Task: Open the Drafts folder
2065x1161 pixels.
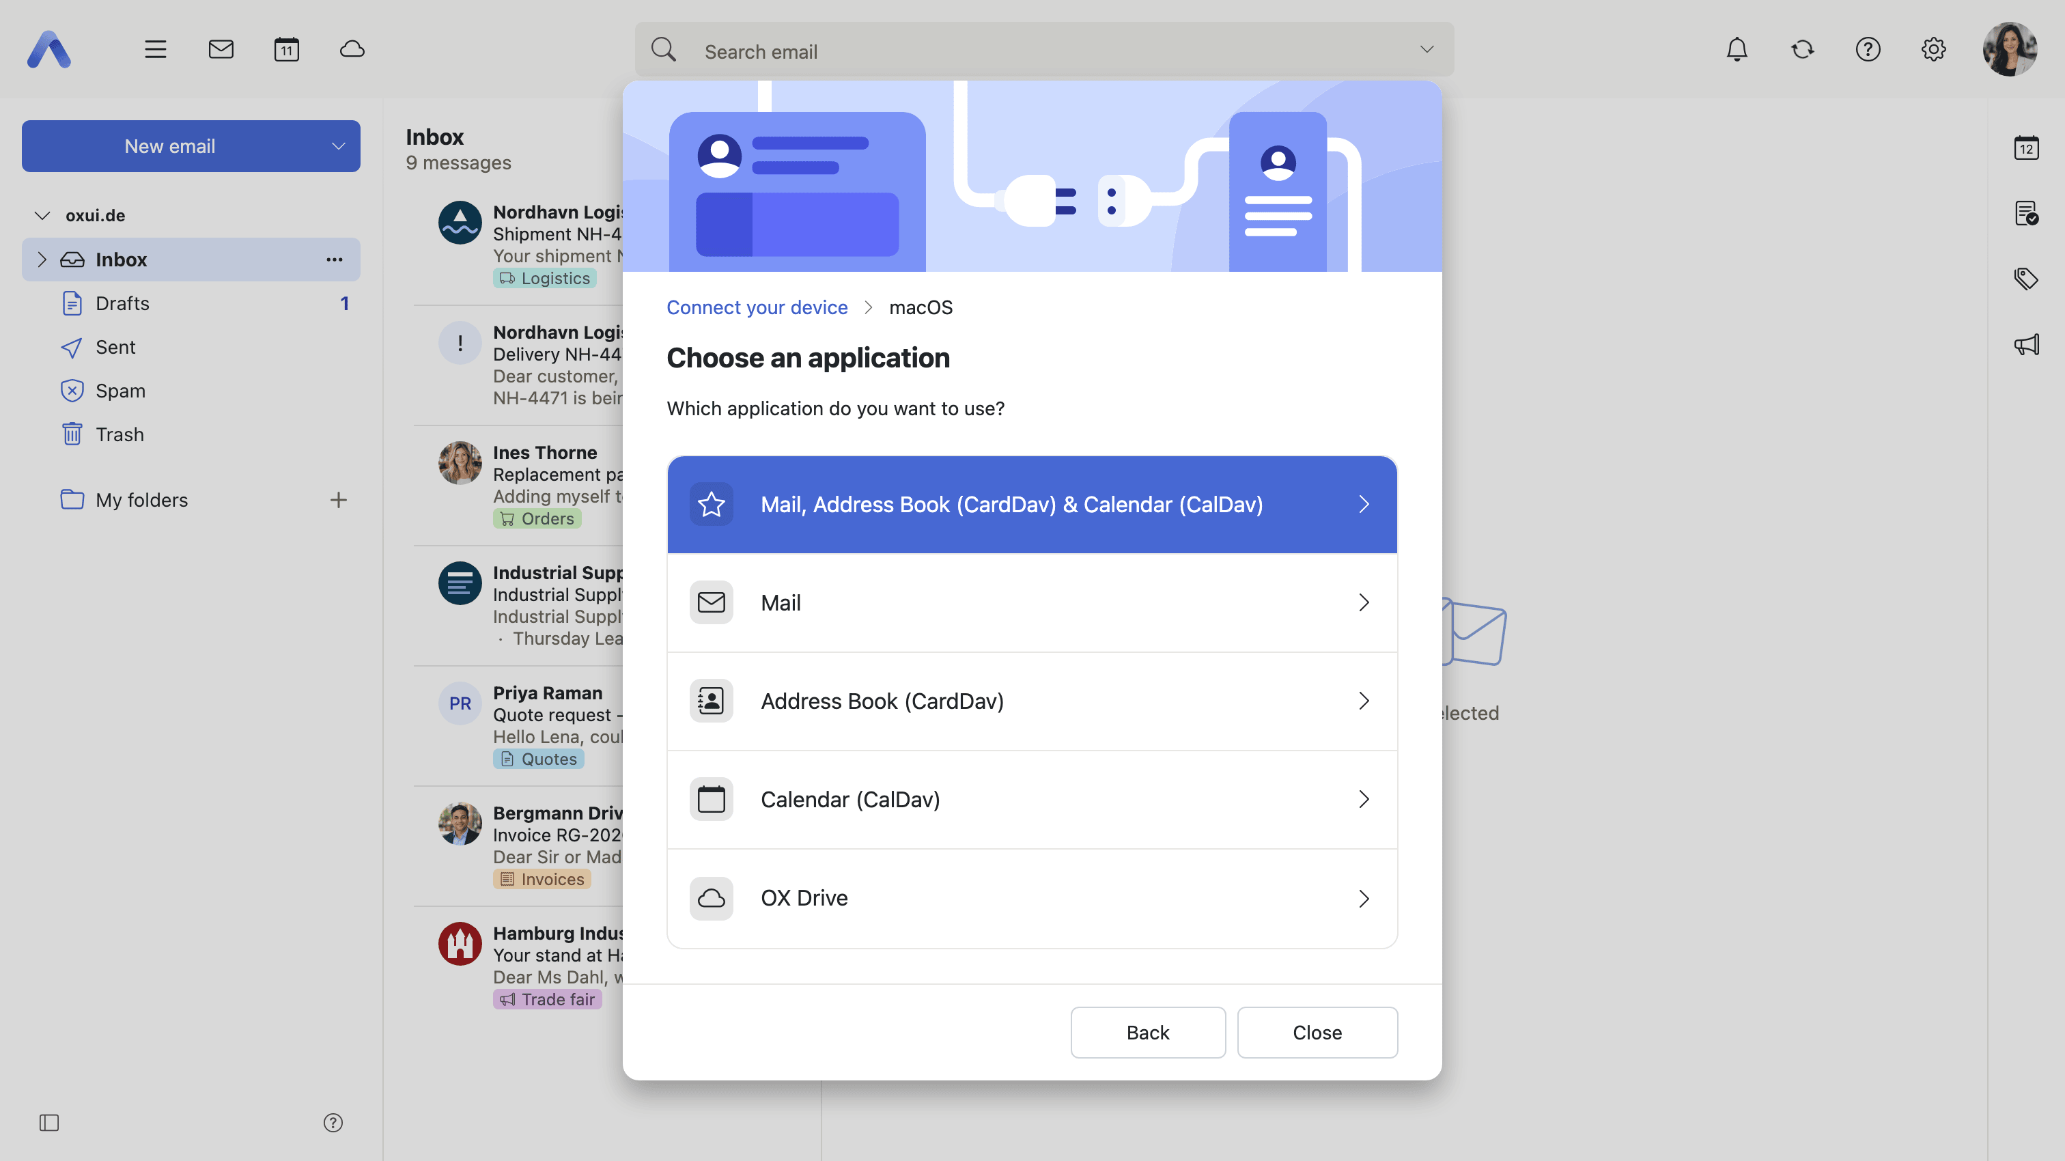Action: 191,303
